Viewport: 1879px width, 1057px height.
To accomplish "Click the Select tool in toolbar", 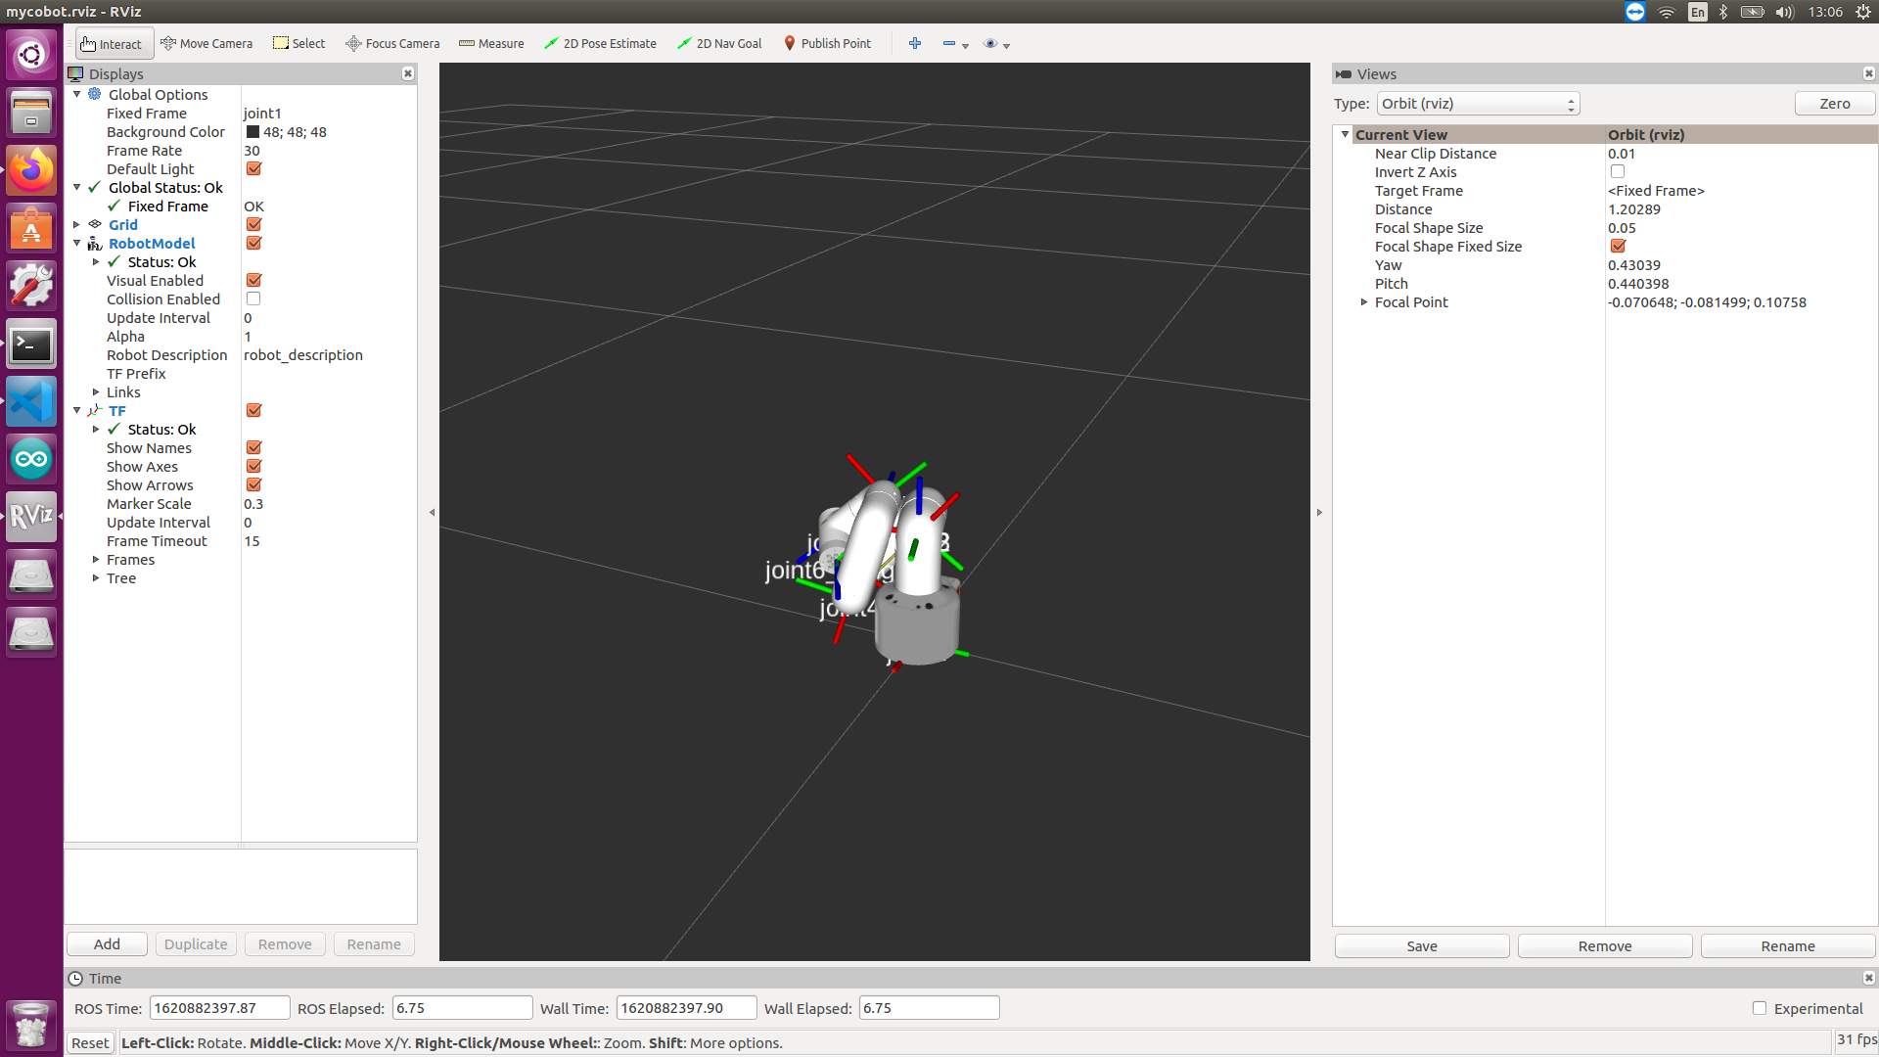I will click(298, 44).
